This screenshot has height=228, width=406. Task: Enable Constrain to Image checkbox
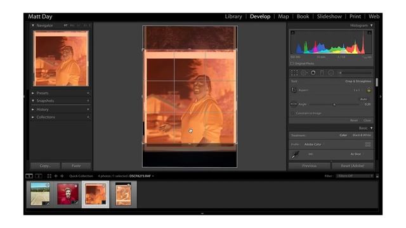click(292, 113)
